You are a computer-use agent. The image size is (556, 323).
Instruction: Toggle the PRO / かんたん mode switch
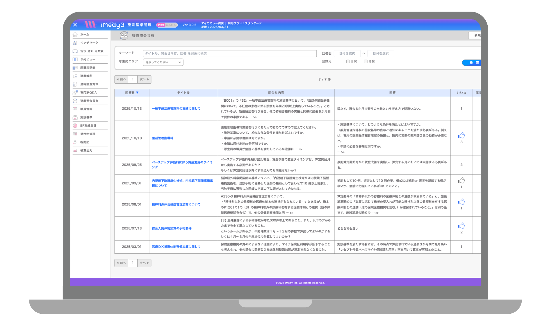(x=167, y=25)
